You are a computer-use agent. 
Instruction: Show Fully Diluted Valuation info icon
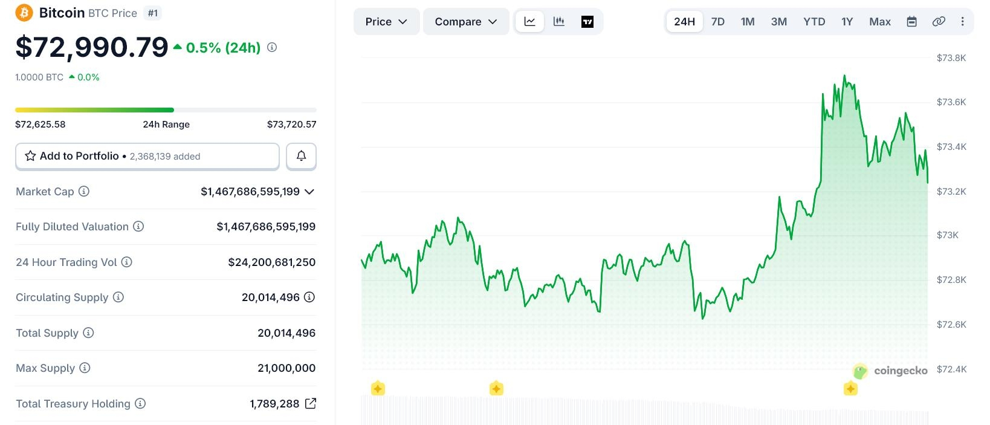click(x=138, y=226)
